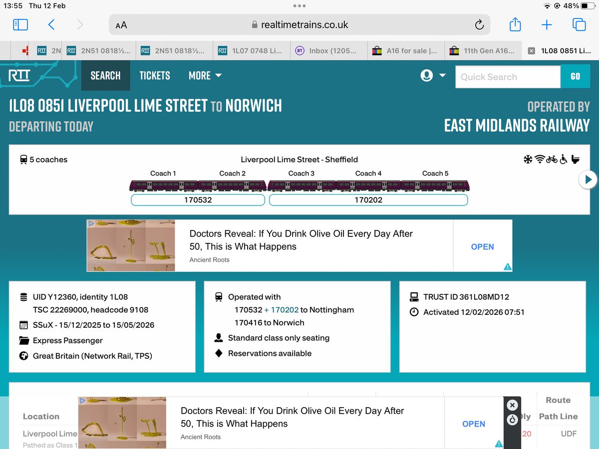Open the user account dropdown

pyautogui.click(x=433, y=76)
